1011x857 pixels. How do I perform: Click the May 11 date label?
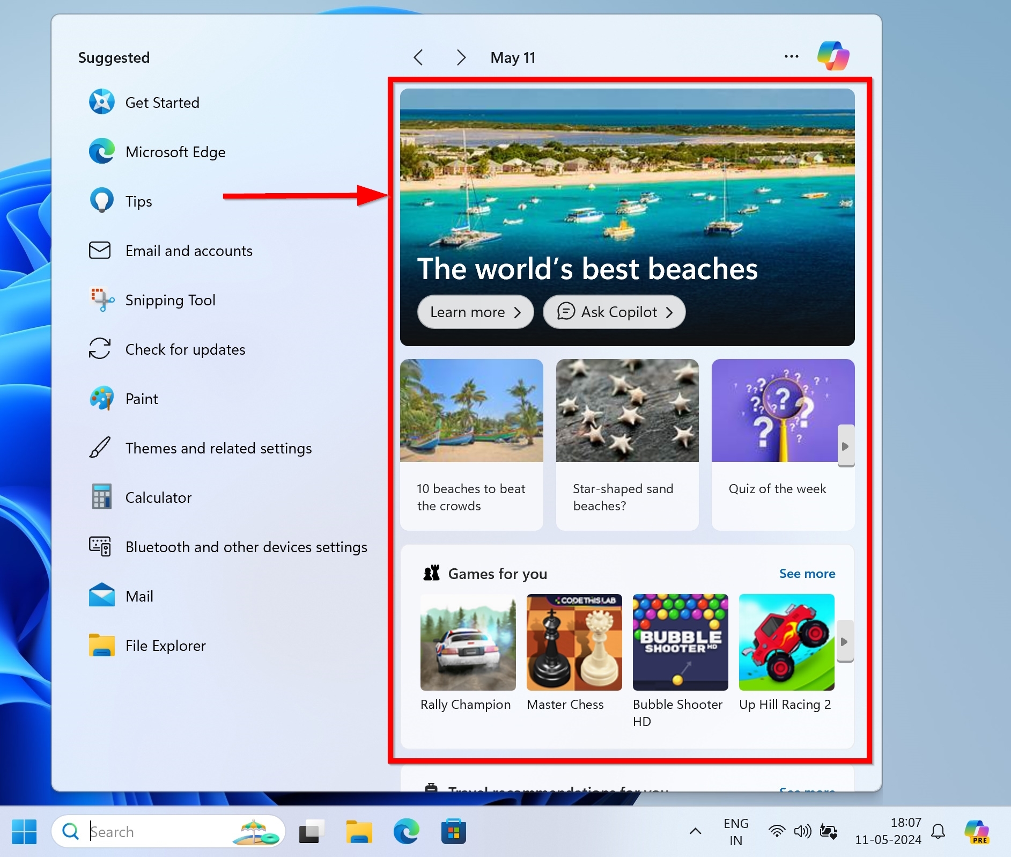click(x=513, y=57)
